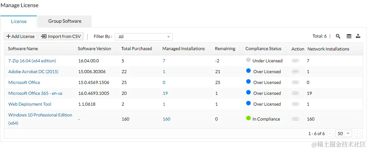Image resolution: width=368 pixels, height=150 pixels.
Task: Click the Add License button
Action: pos(21,36)
